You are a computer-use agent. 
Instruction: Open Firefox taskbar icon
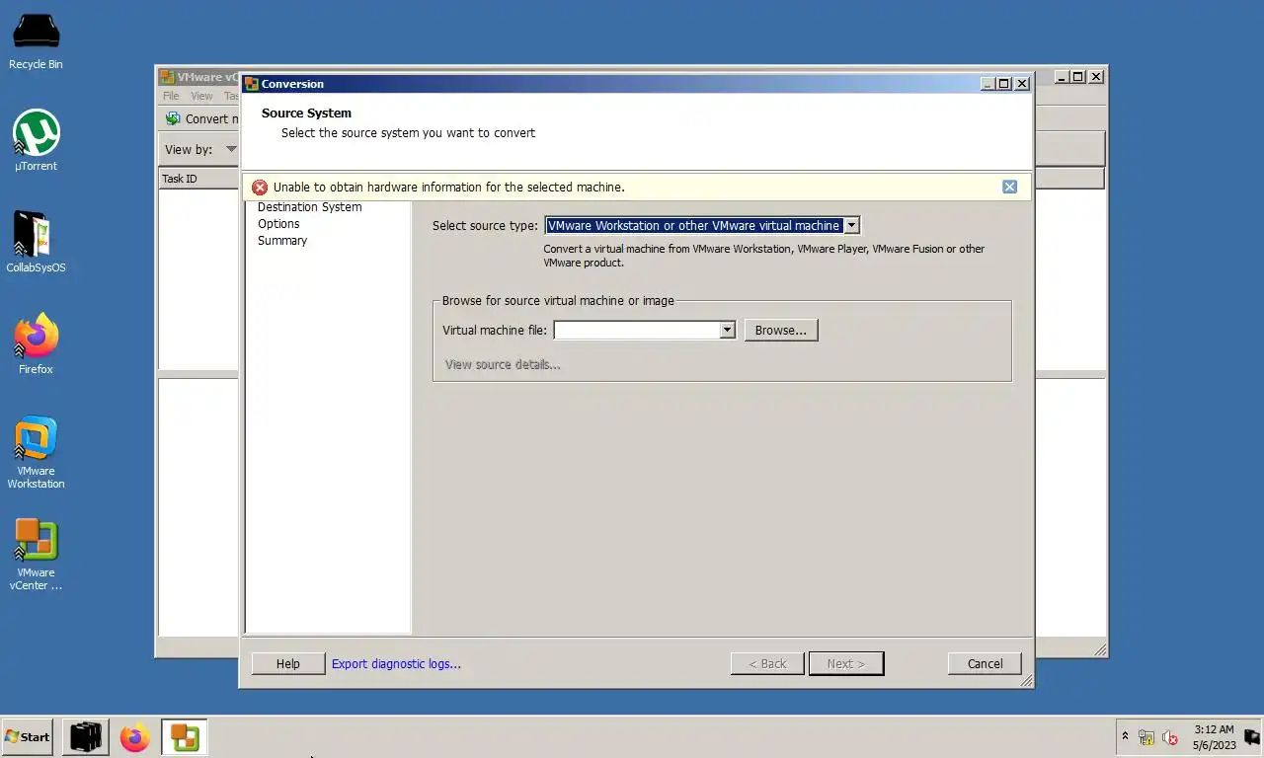click(x=135, y=736)
